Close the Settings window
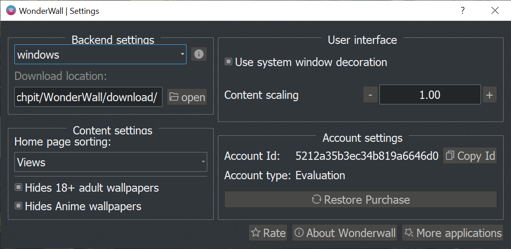This screenshot has height=249, width=511. pos(495,11)
